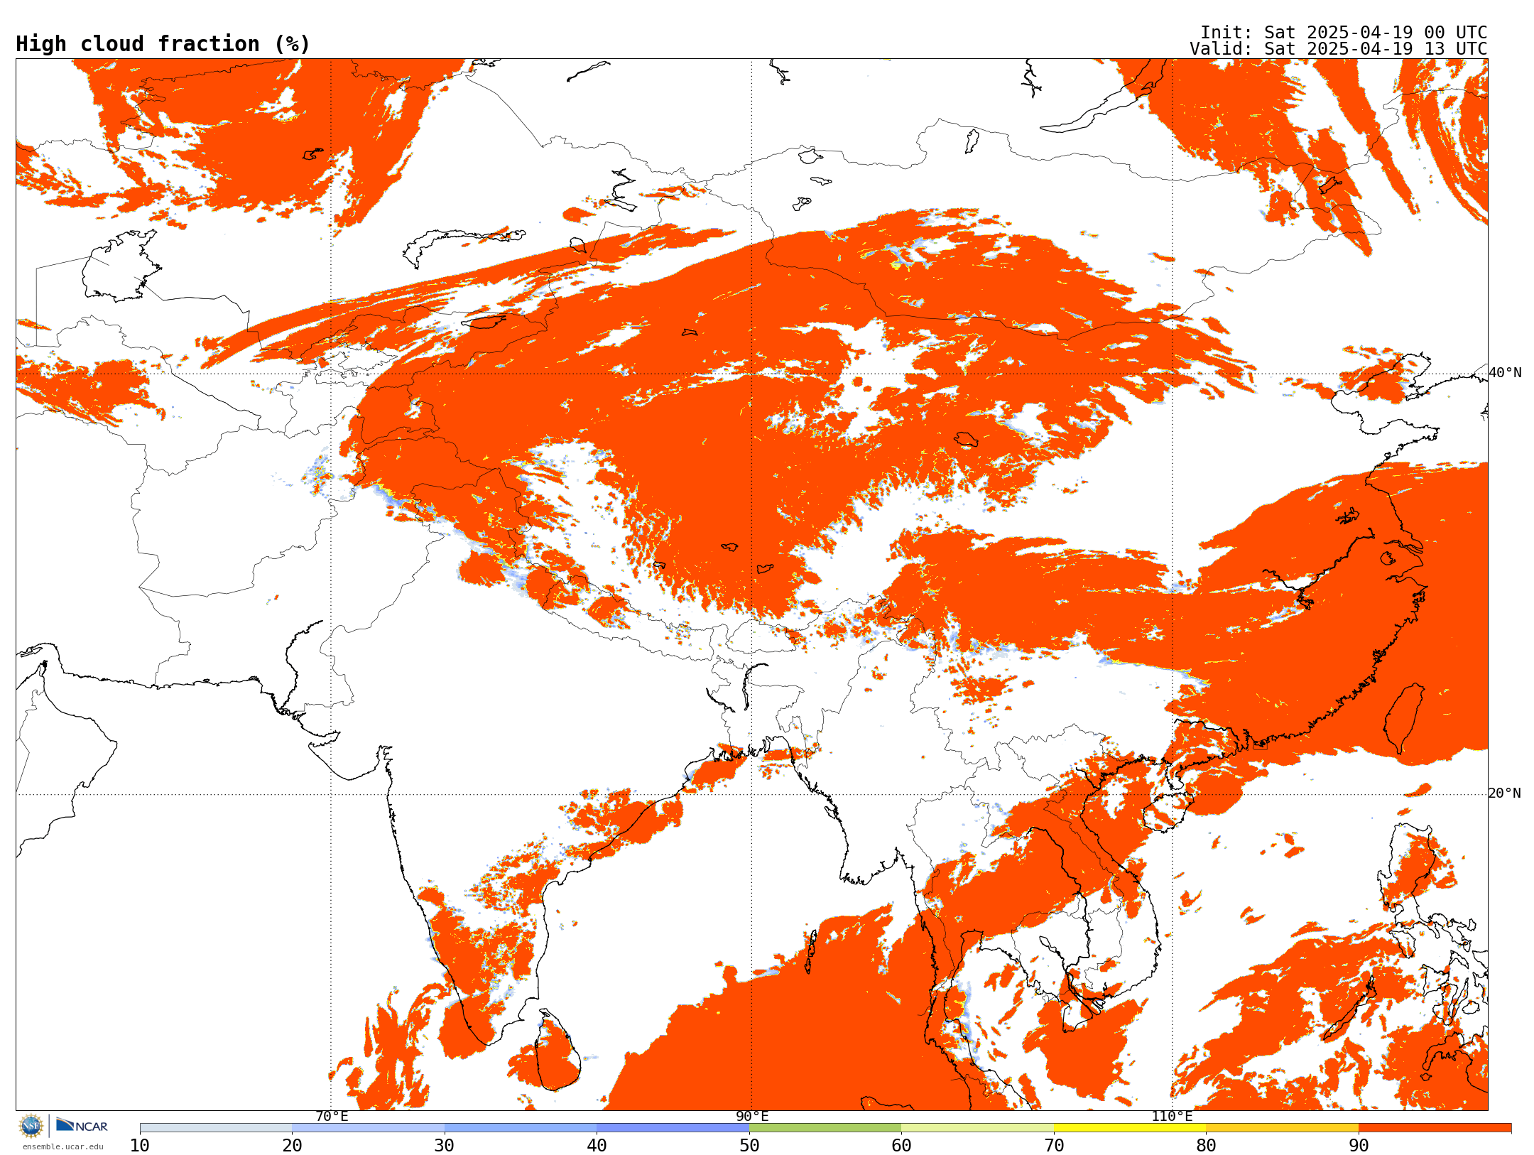Open the ensemble.ucar.edu link text
Screen dimensions: 1534x1155
62,1146
